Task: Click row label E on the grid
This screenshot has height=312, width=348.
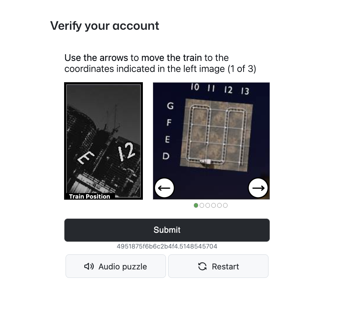Action: [x=168, y=139]
